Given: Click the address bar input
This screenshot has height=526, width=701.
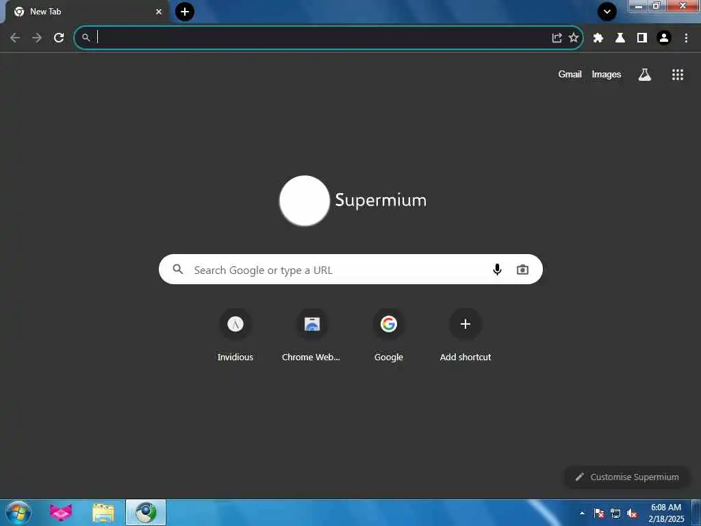Looking at the screenshot, I should pos(322,38).
